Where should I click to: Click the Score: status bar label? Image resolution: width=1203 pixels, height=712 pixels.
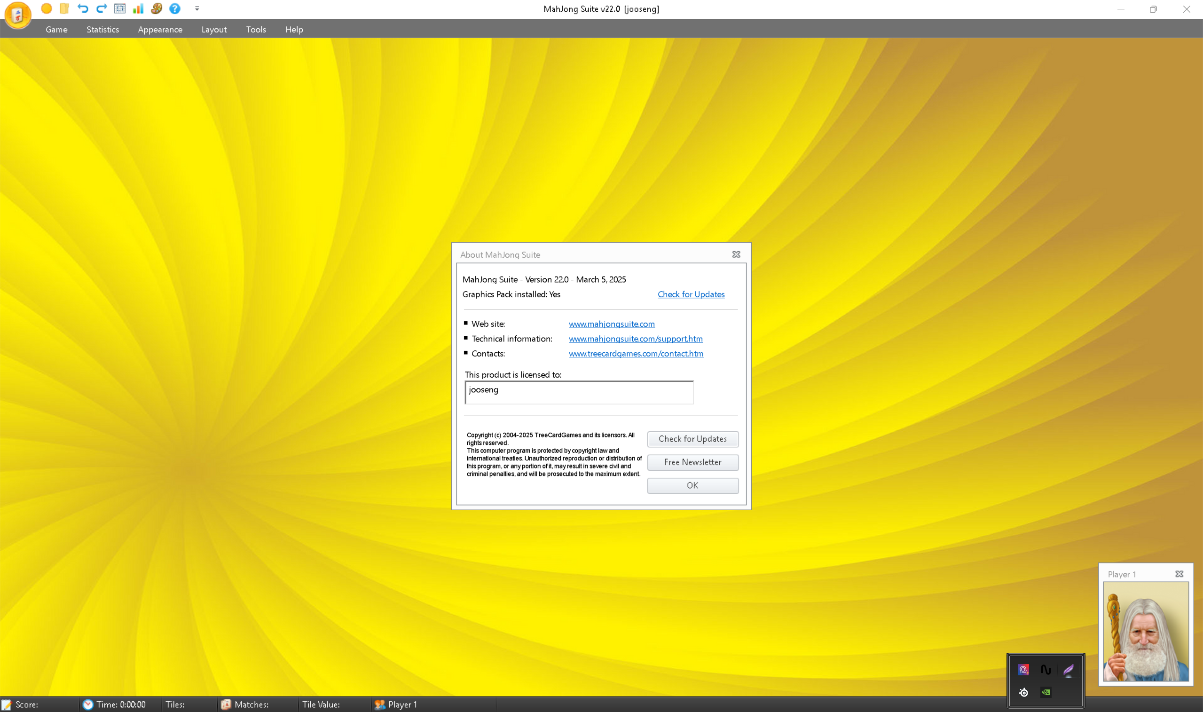pyautogui.click(x=27, y=704)
